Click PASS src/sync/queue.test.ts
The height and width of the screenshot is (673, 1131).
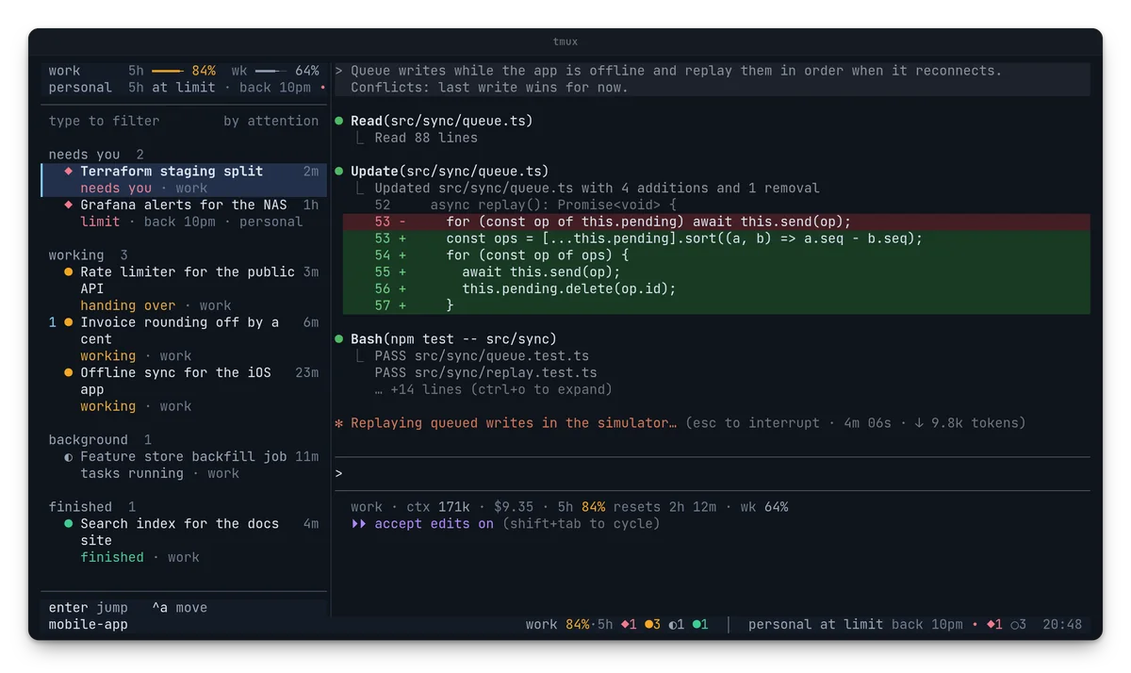(482, 356)
